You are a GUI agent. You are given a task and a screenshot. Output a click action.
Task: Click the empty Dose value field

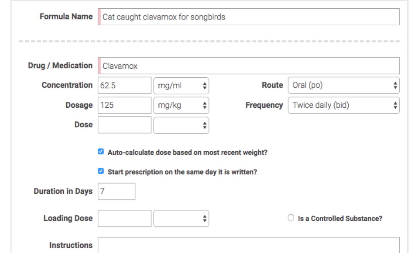124,125
